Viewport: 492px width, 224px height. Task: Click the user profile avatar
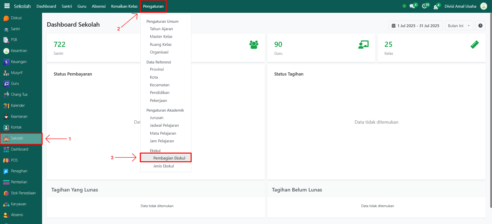click(484, 6)
